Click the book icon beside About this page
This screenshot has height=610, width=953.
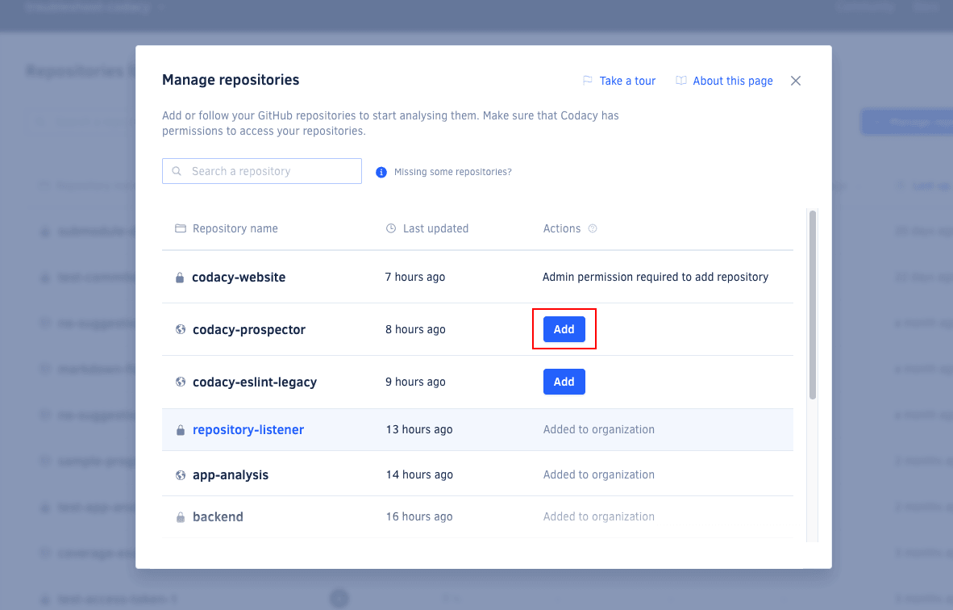pos(681,80)
